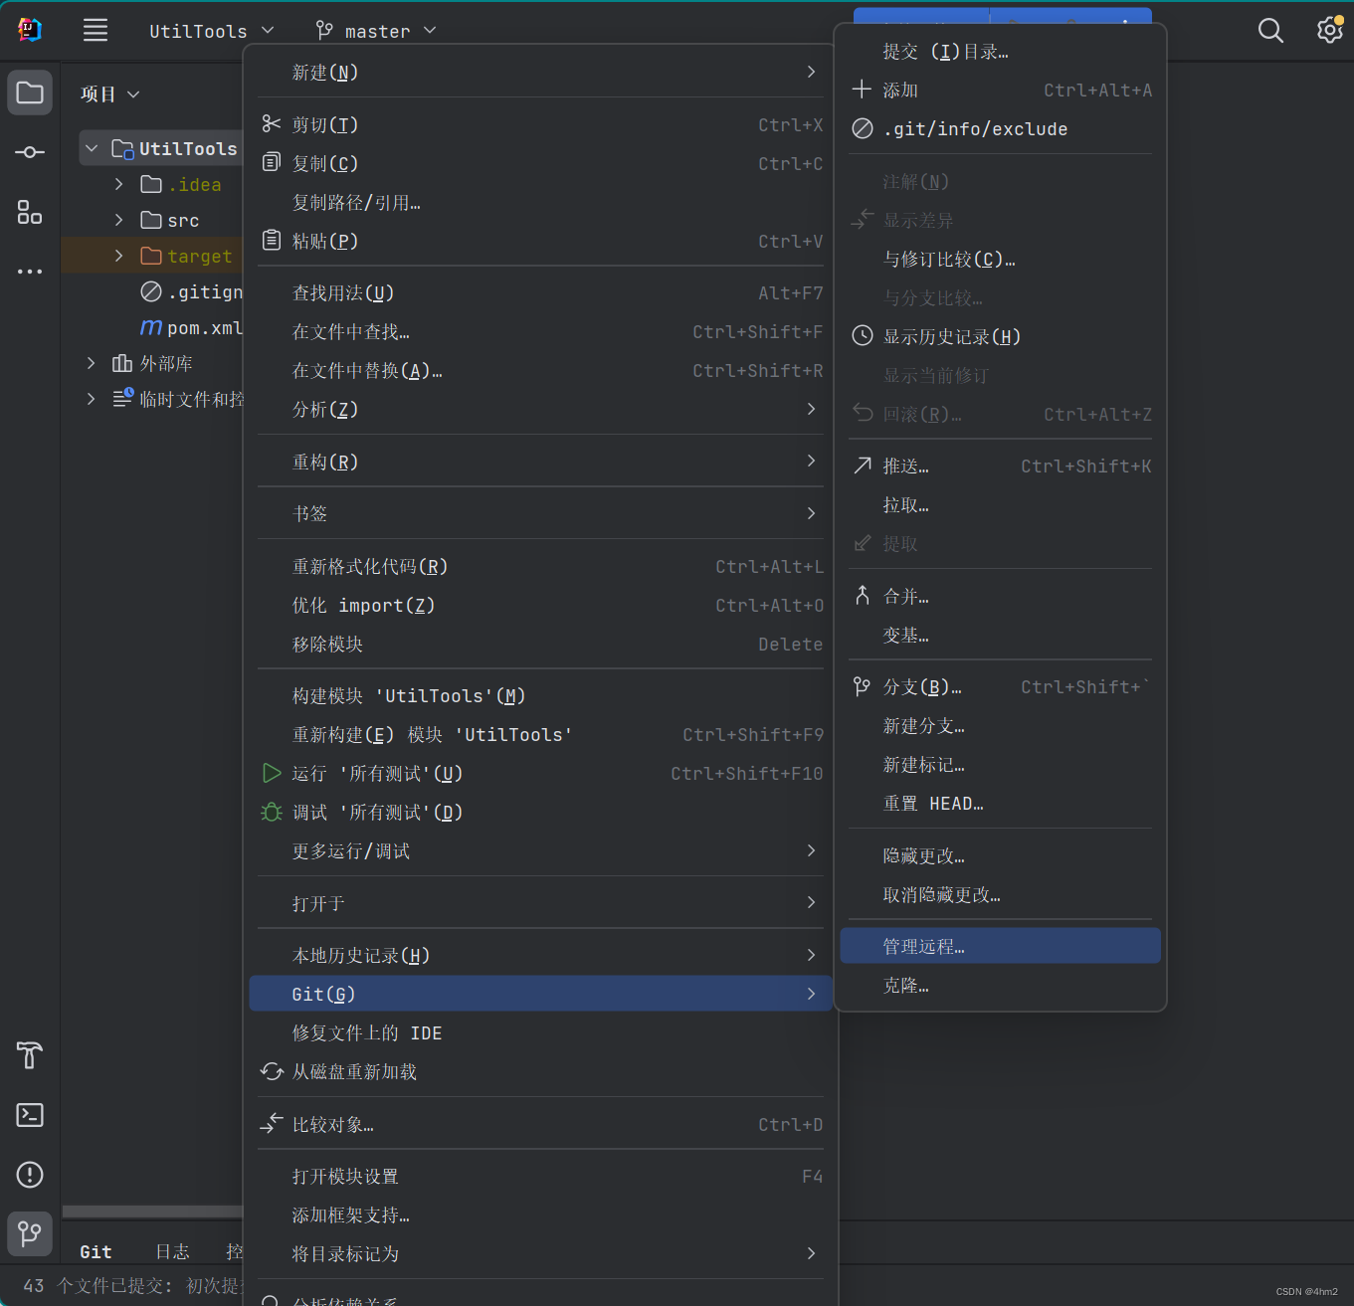Open the 项目 view dropdown

point(110,93)
